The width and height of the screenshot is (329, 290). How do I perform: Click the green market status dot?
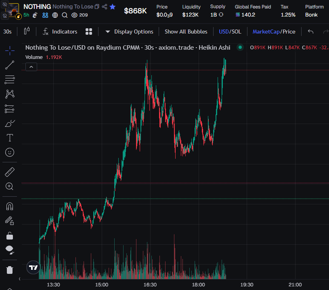240,48
